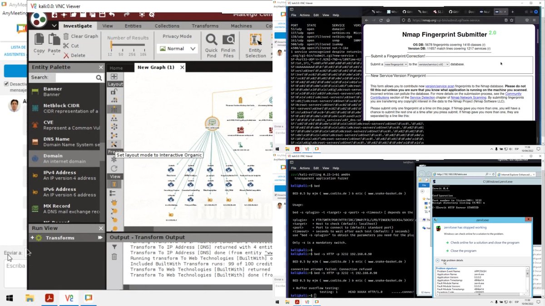Switch to the Entities ribbon tab
Image resolution: width=545 pixels, height=306 pixels.
133,26
